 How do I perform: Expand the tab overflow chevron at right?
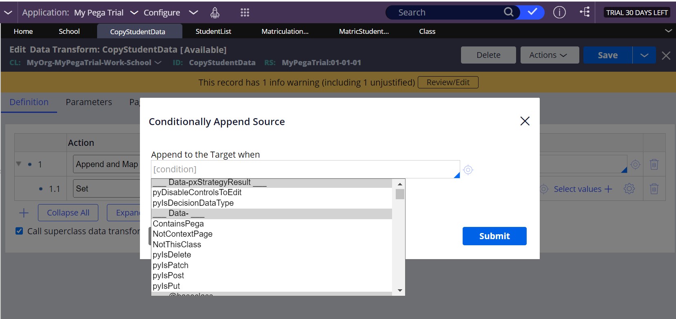point(668,31)
